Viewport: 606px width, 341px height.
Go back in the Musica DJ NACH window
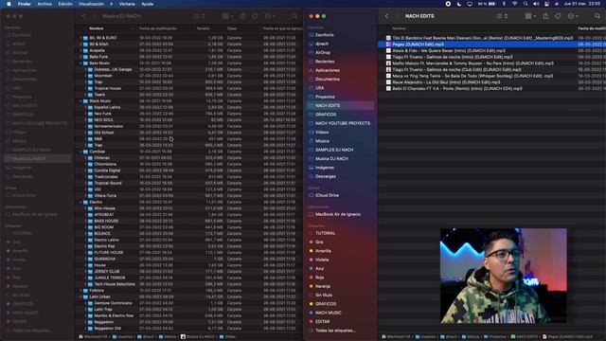83,16
